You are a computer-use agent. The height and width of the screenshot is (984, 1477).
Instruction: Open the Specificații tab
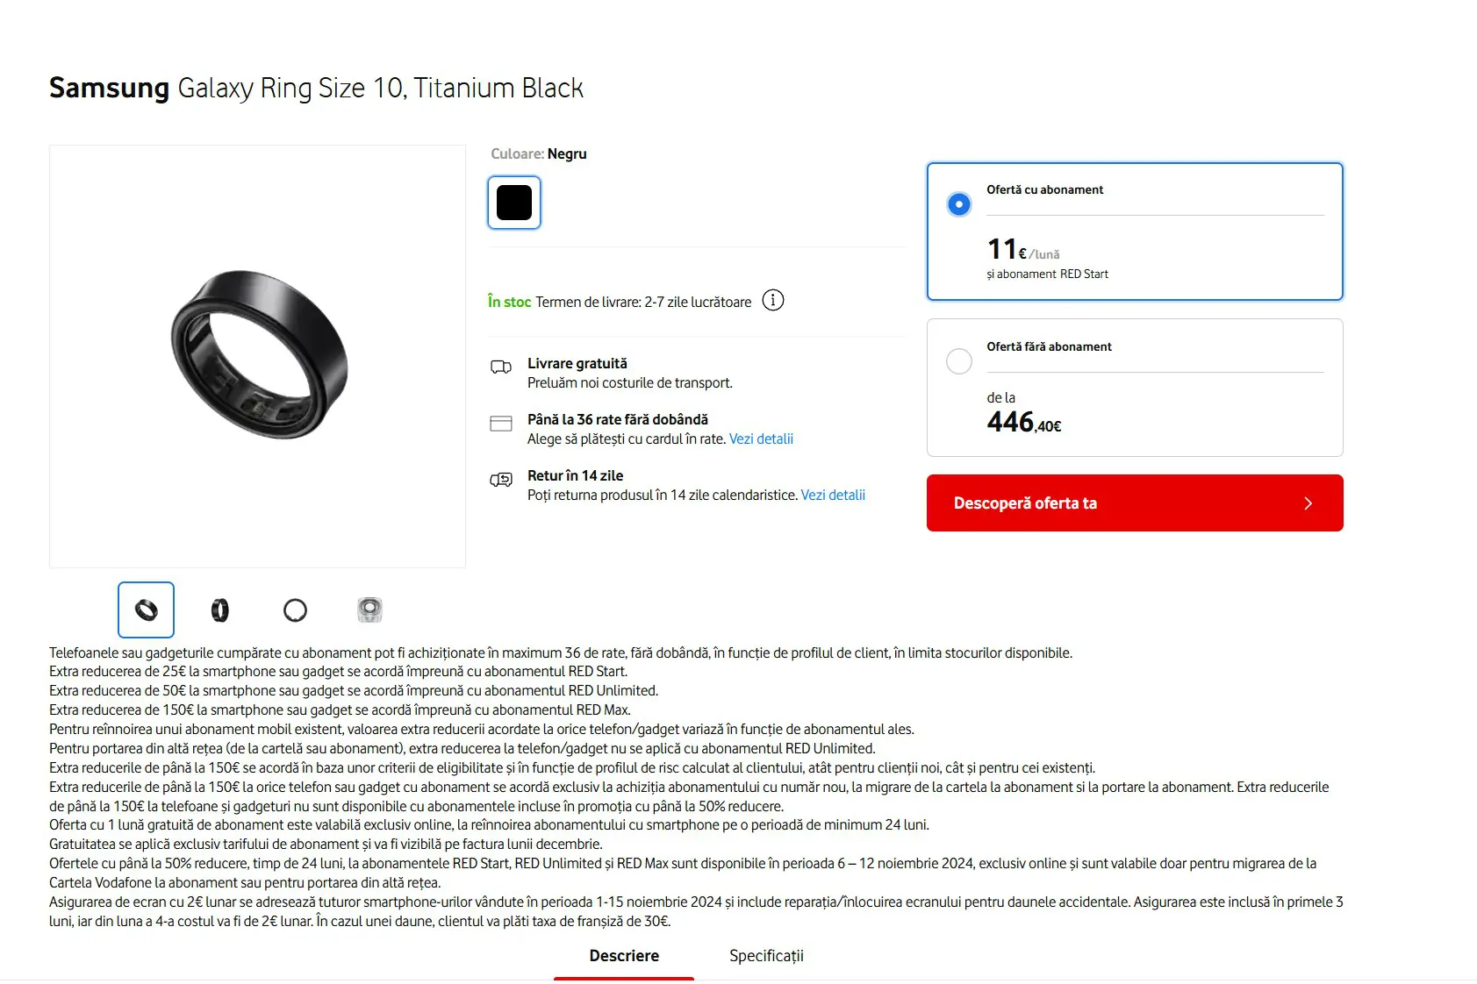[766, 956]
